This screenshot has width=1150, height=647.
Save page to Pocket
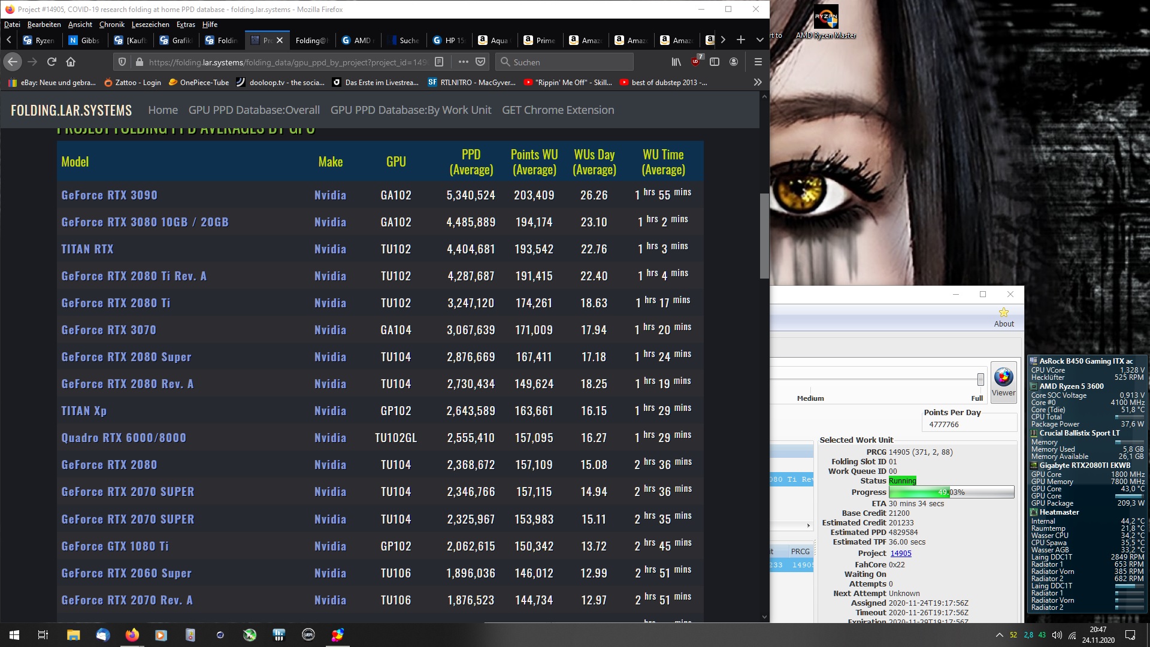coord(480,62)
